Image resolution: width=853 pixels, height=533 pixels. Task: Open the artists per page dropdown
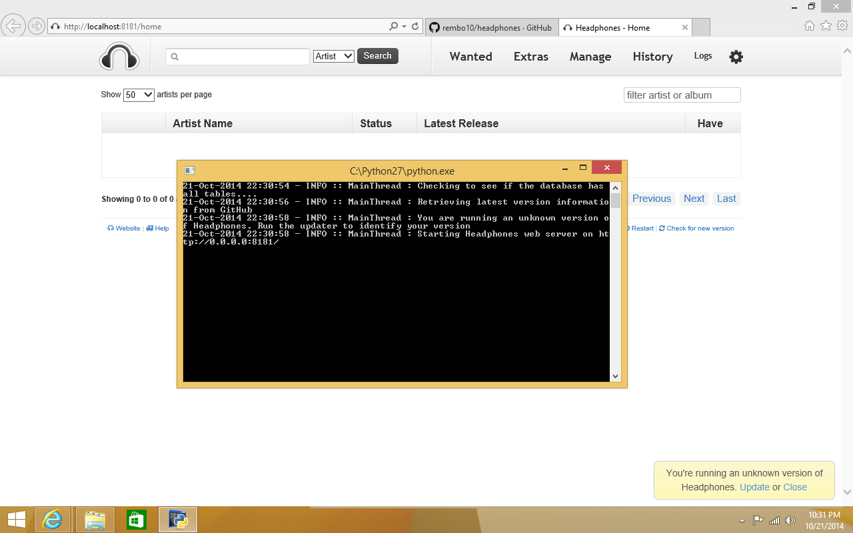coord(139,95)
